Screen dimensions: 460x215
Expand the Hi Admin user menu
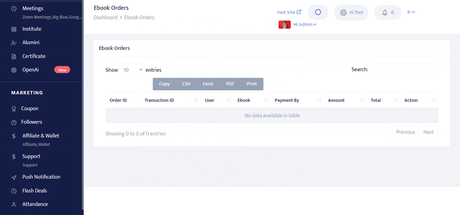click(x=305, y=25)
